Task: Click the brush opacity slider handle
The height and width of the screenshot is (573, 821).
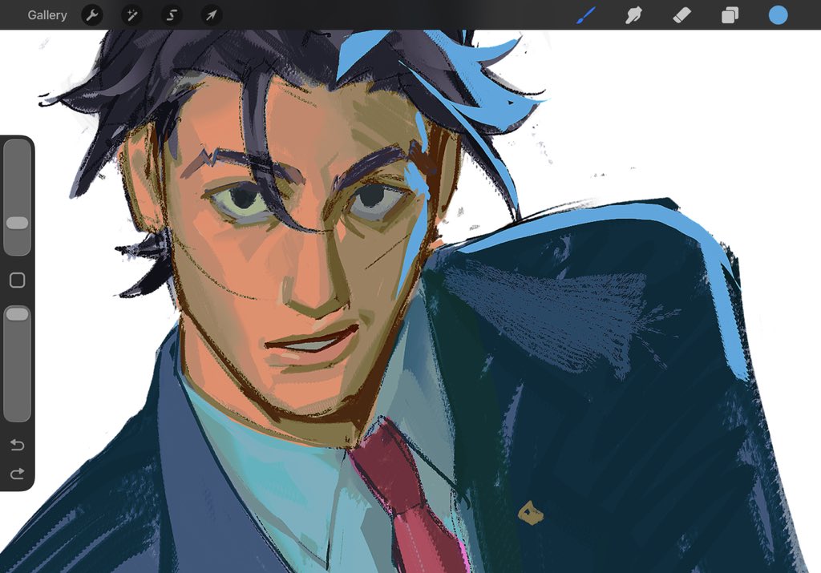Action: point(18,314)
